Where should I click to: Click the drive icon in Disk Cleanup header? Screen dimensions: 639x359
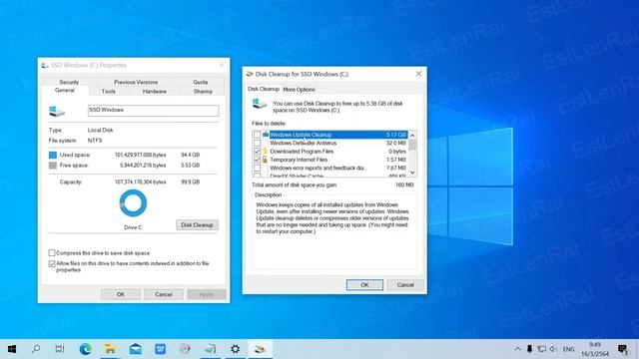tap(260, 104)
